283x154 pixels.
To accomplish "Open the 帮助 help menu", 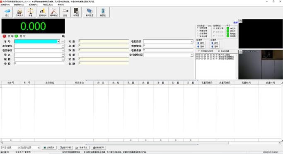I will (x=61, y=5).
